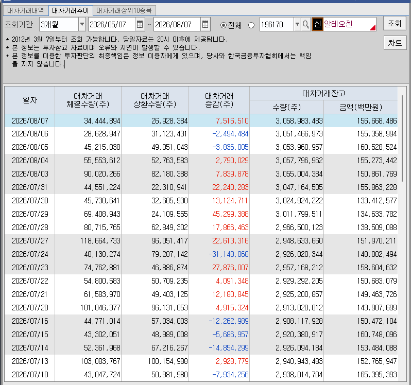411x385 pixels.
Task: Select the 2026/07/31 date cell
Action: point(30,187)
